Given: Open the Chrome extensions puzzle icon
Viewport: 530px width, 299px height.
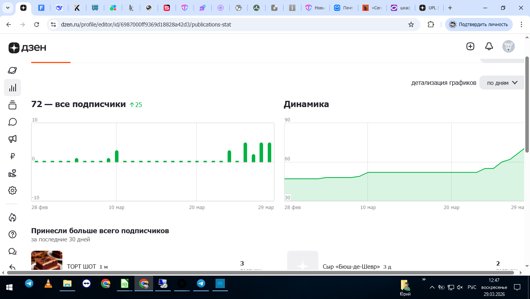Looking at the screenshot, I should pos(431,25).
